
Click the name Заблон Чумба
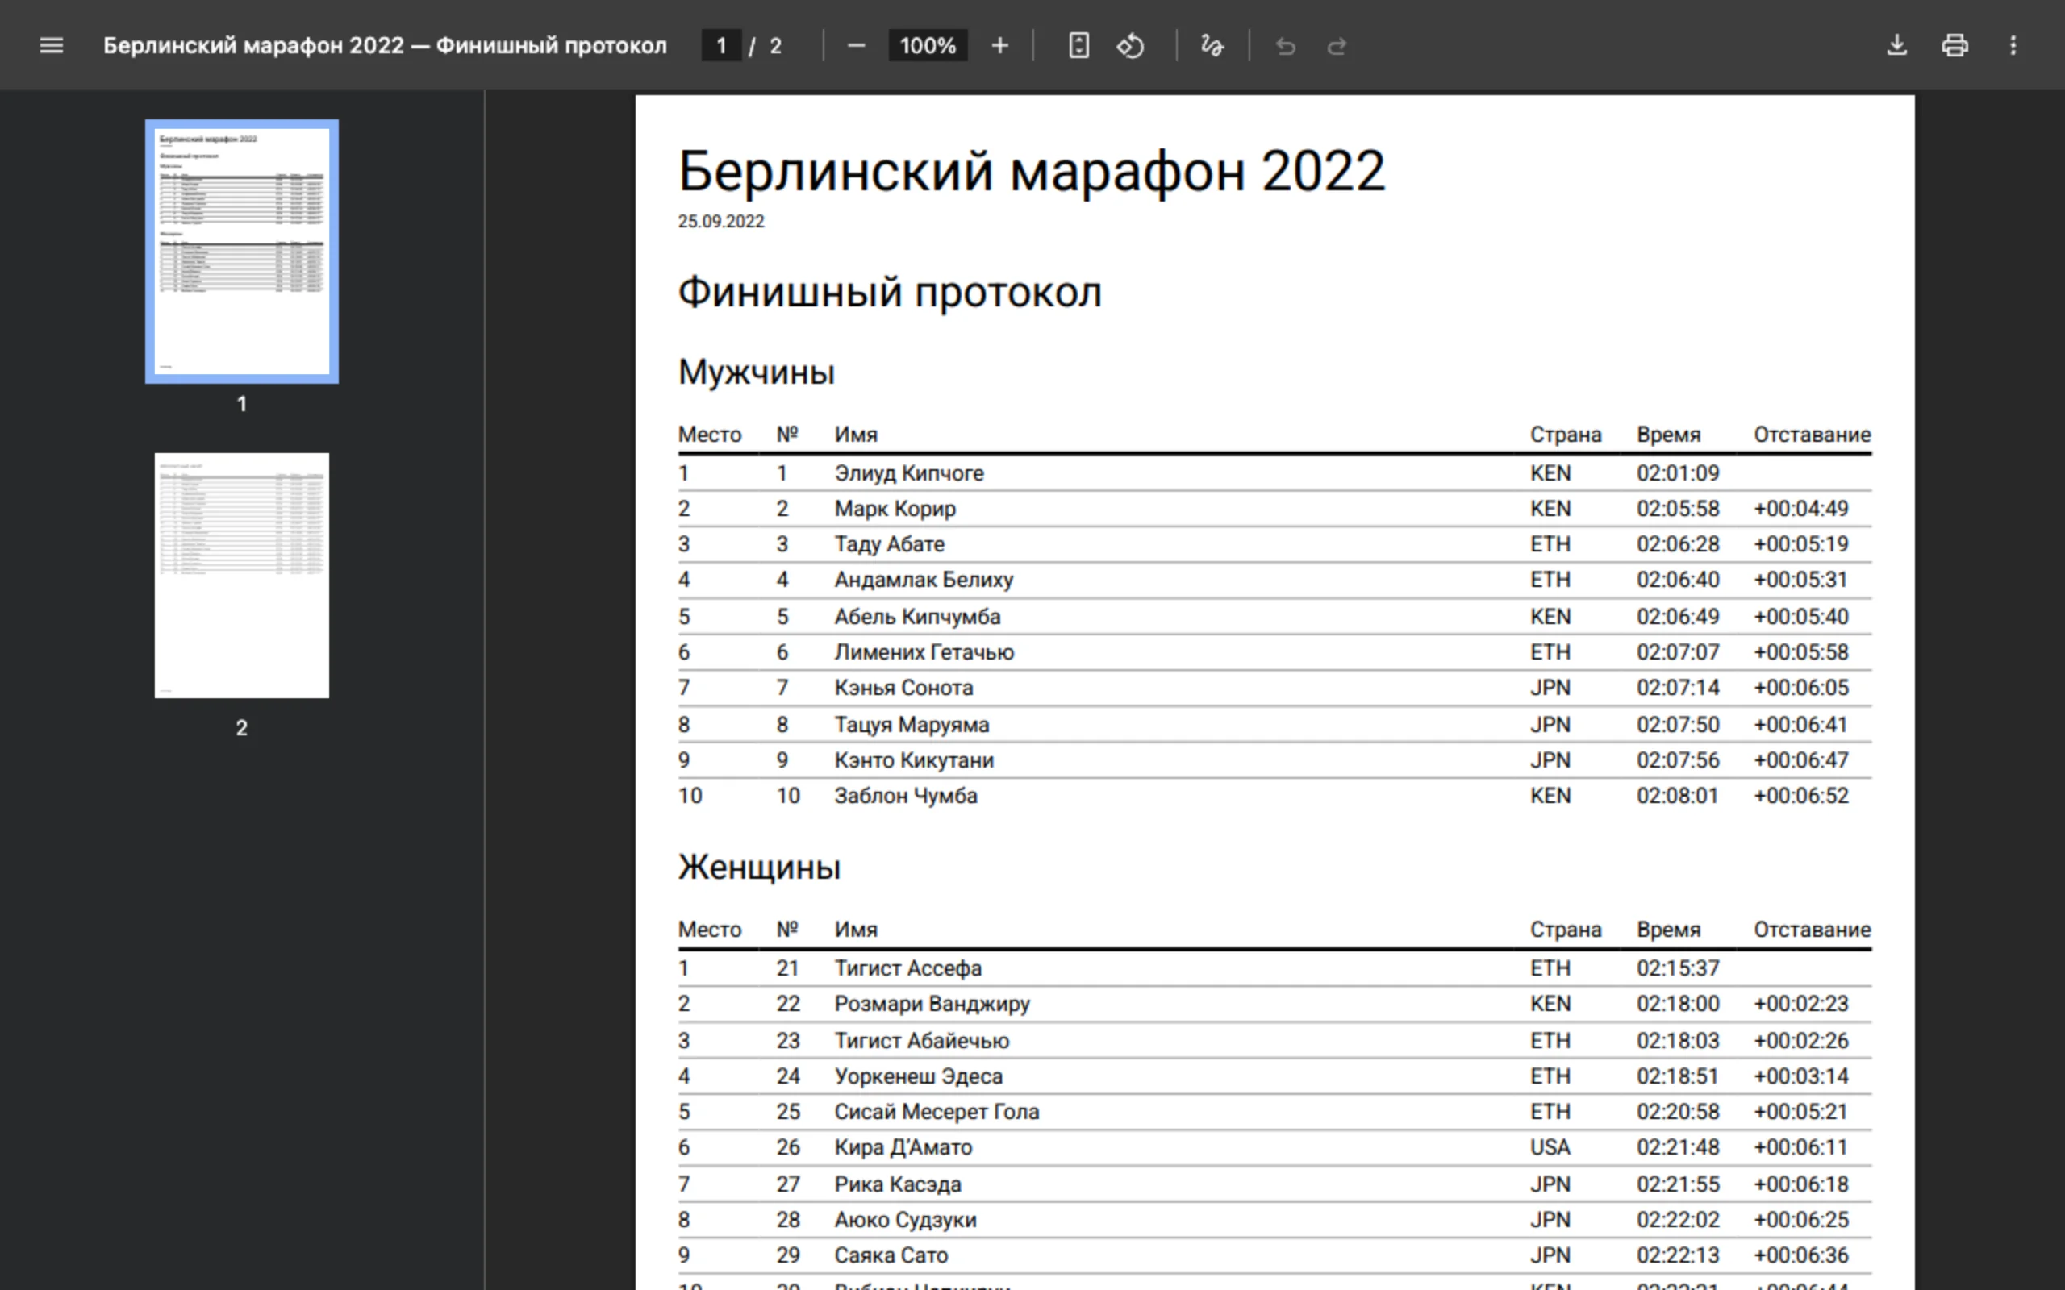click(x=905, y=796)
